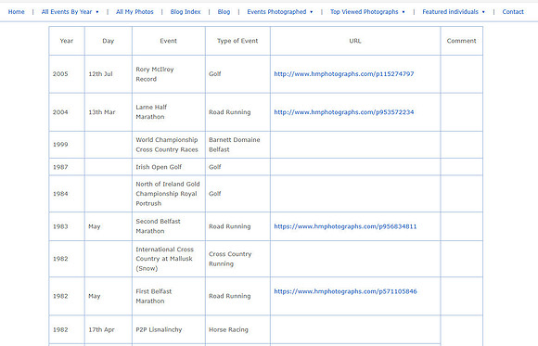Click May in First Belfast Marathon row
Image resolution: width=538 pixels, height=346 pixels.
[109, 296]
